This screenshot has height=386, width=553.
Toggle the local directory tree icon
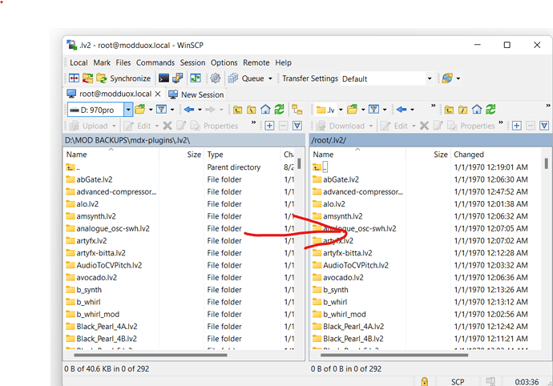coord(297,110)
